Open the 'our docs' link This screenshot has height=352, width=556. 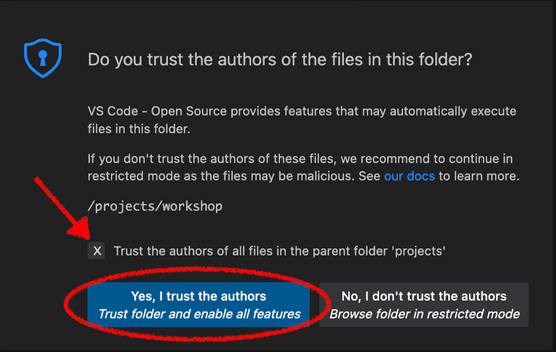[409, 177]
